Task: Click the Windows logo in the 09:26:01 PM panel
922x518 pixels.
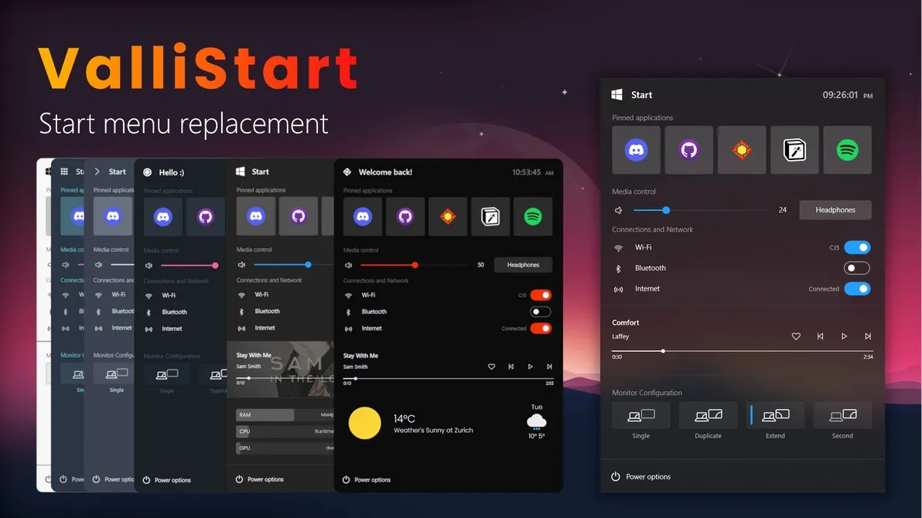Action: point(616,94)
